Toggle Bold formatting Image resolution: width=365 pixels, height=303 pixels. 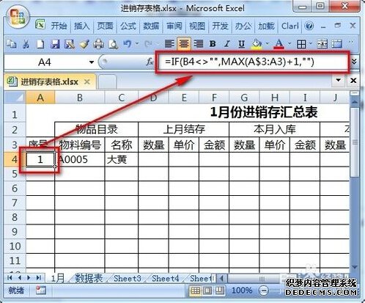[x=213, y=44]
